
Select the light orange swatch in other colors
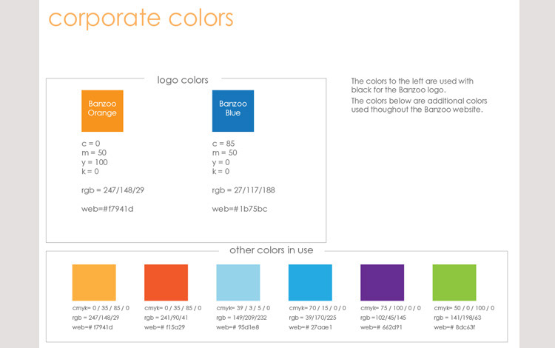(x=93, y=282)
